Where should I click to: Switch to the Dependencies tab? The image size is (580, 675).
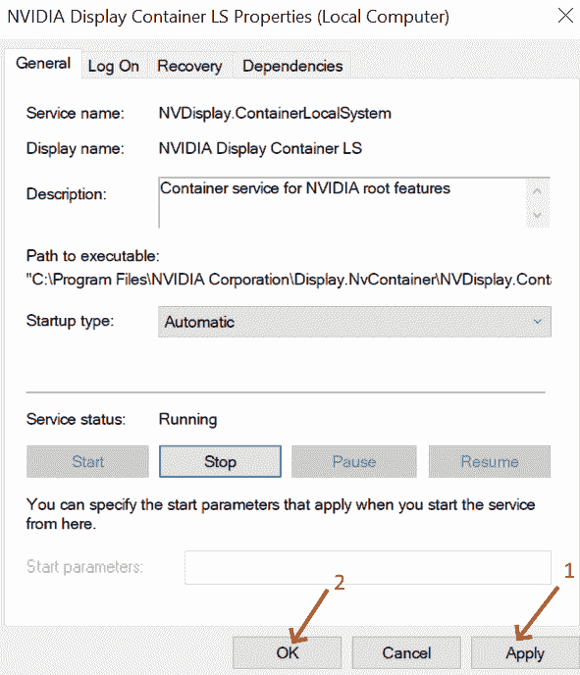(x=292, y=66)
